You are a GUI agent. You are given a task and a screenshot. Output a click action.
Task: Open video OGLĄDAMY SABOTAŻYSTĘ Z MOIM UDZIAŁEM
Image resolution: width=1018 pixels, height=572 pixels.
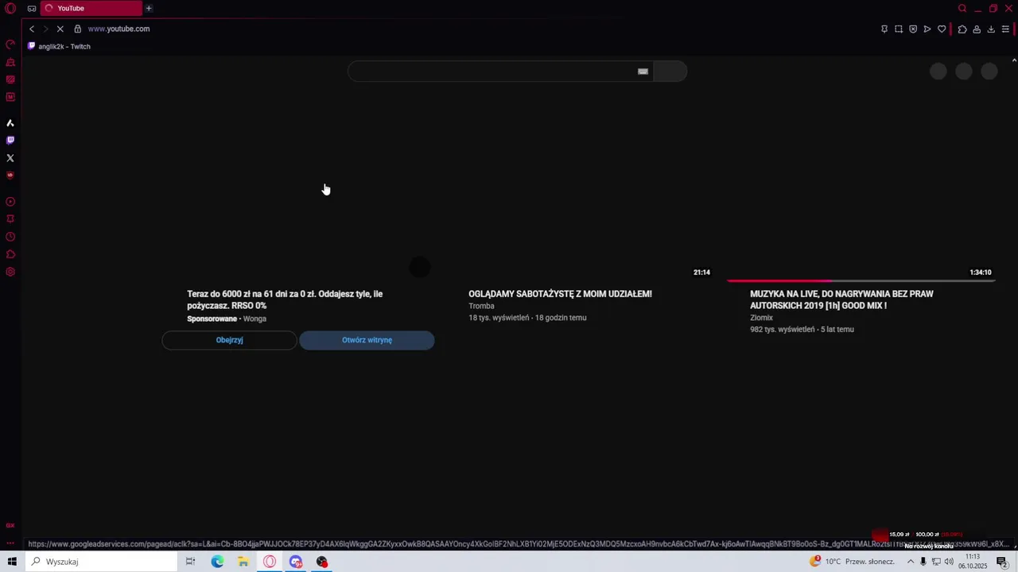click(x=560, y=294)
